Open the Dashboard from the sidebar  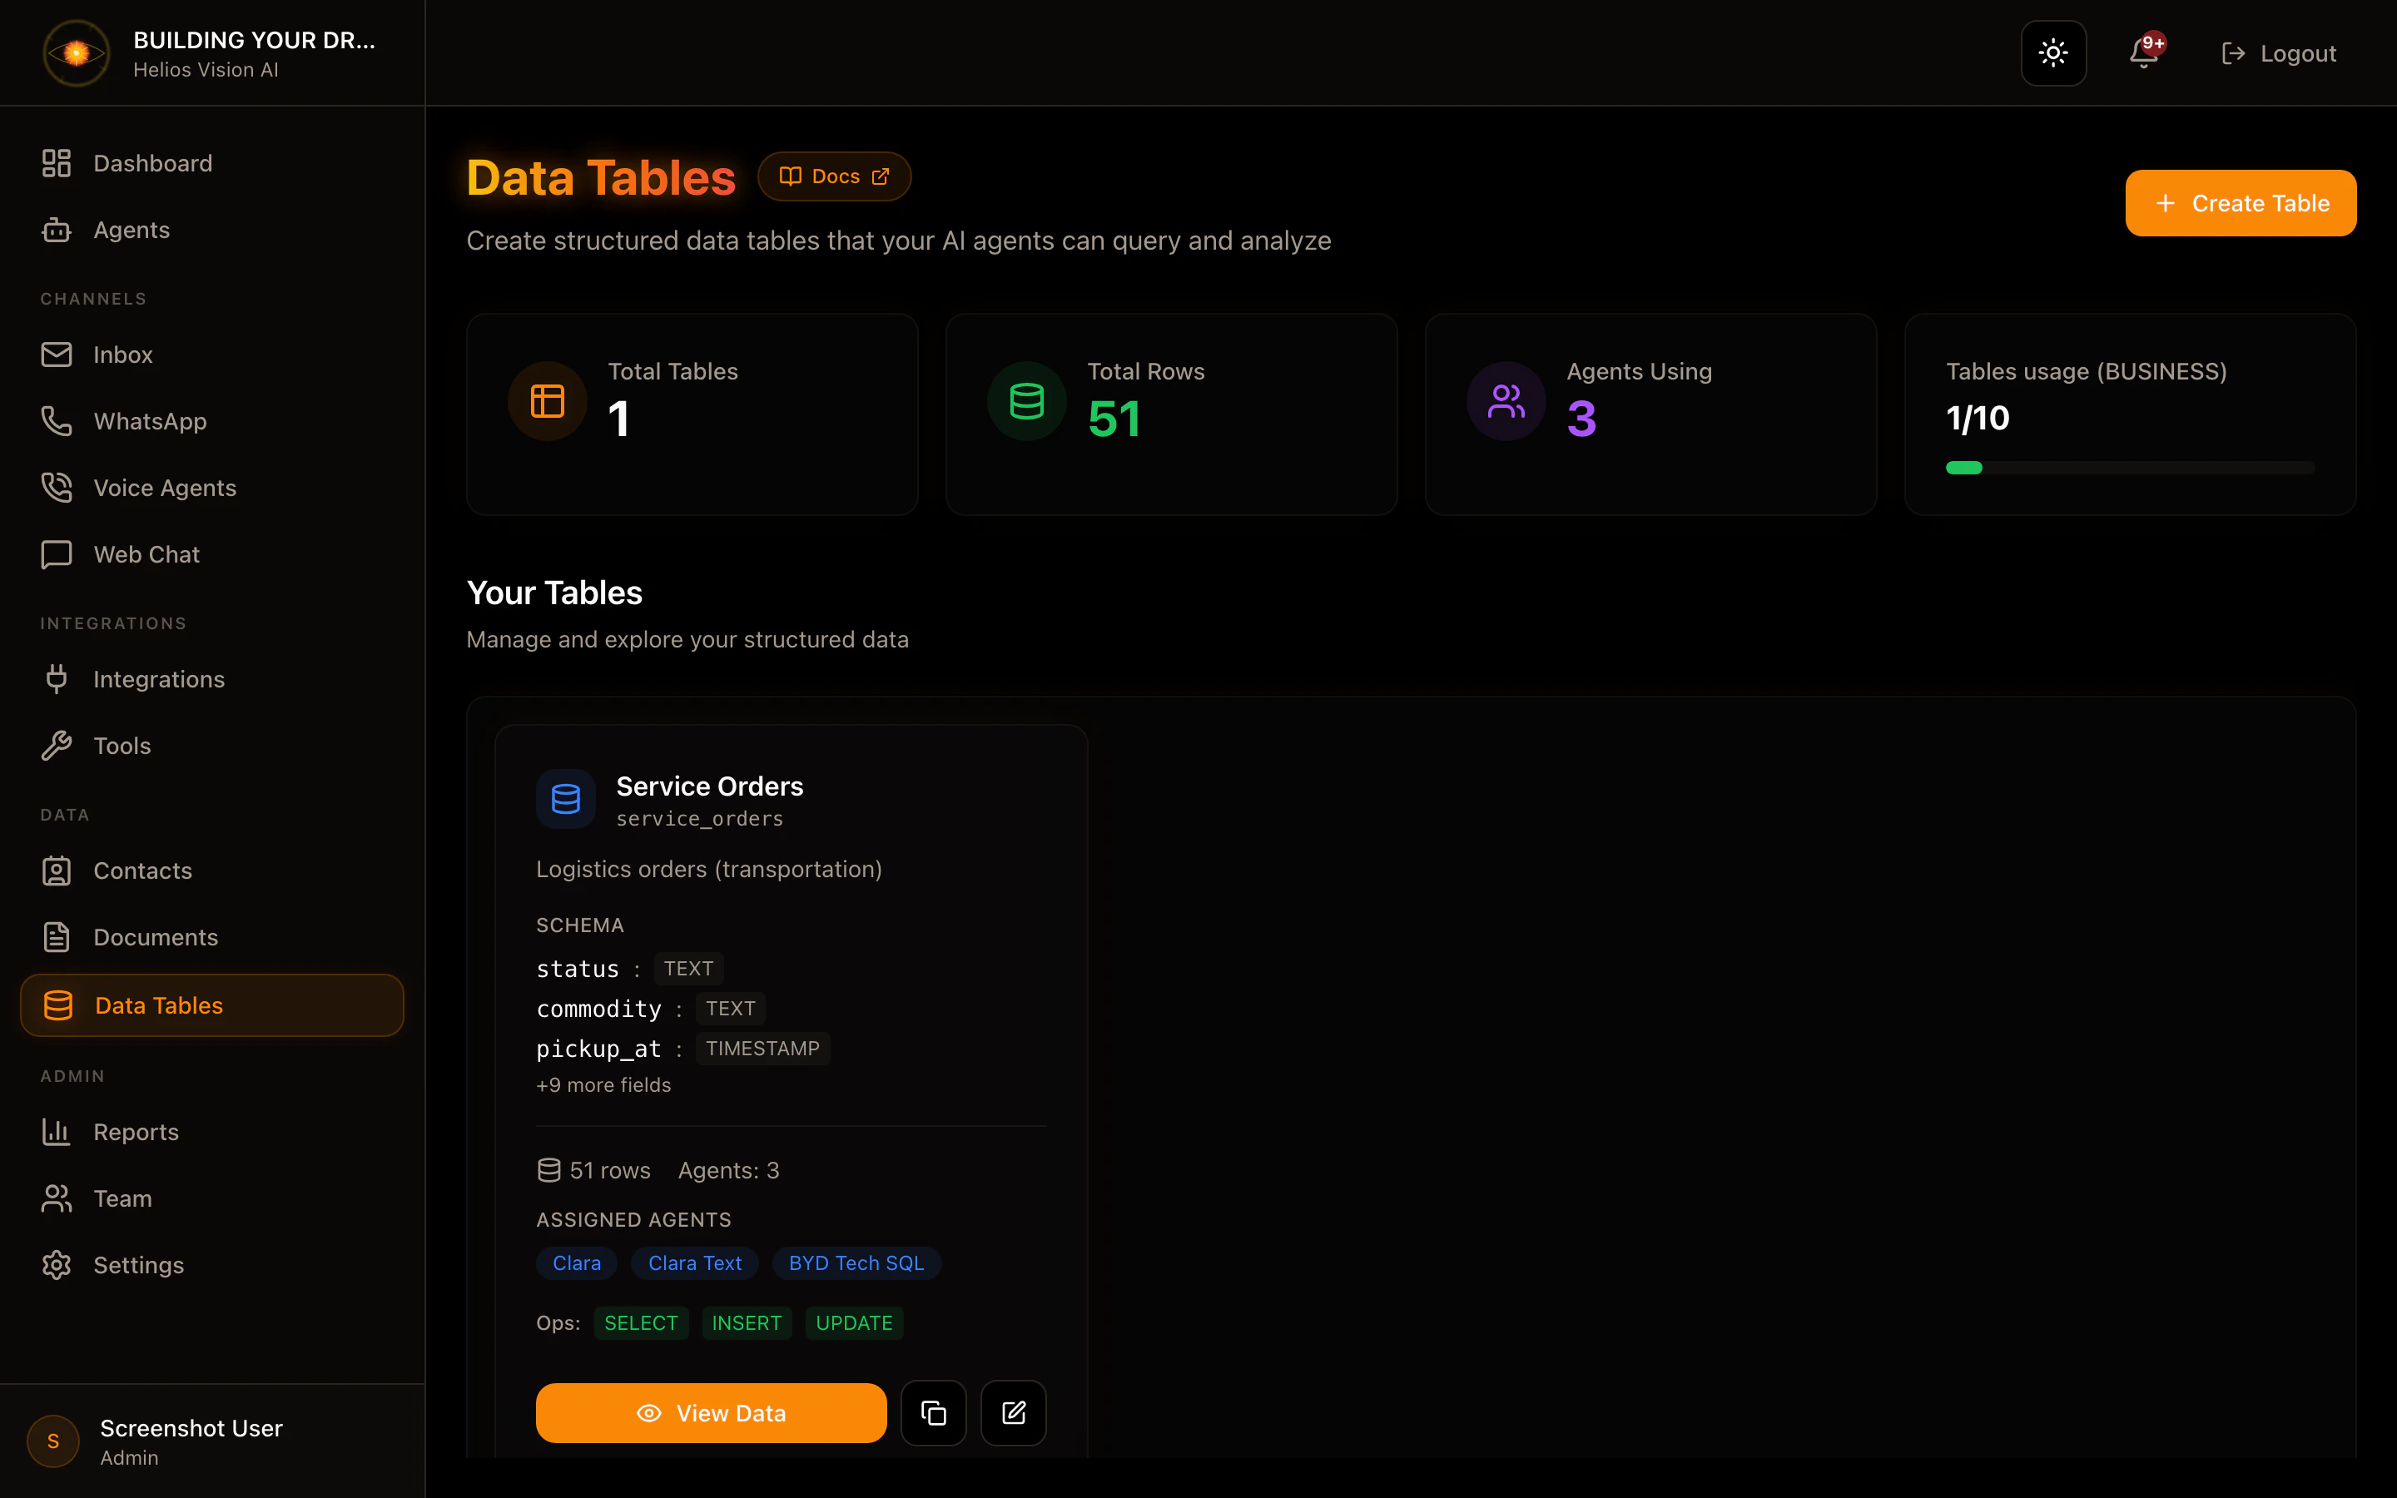[152, 162]
